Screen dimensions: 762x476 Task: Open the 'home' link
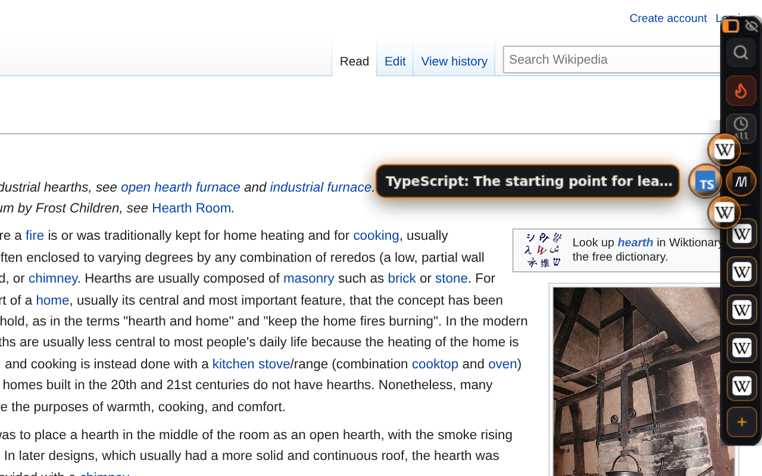(52, 300)
